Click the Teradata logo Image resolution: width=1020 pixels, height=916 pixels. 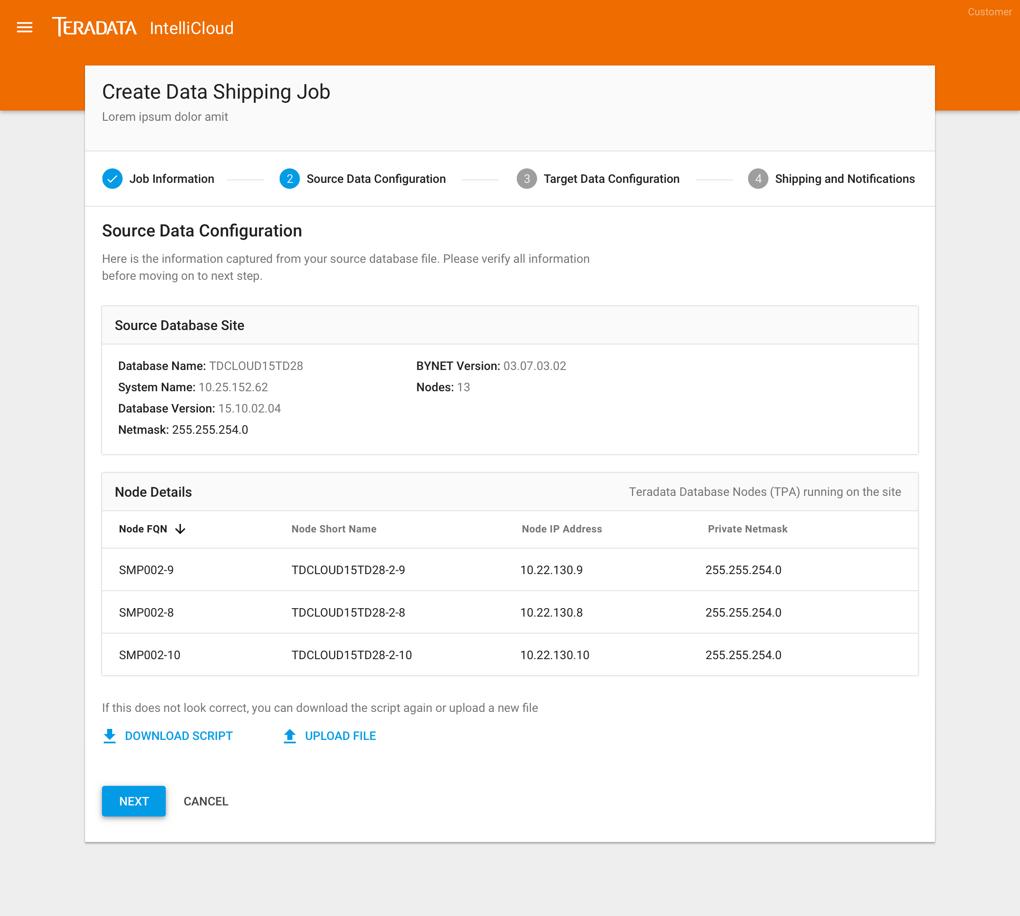[94, 27]
